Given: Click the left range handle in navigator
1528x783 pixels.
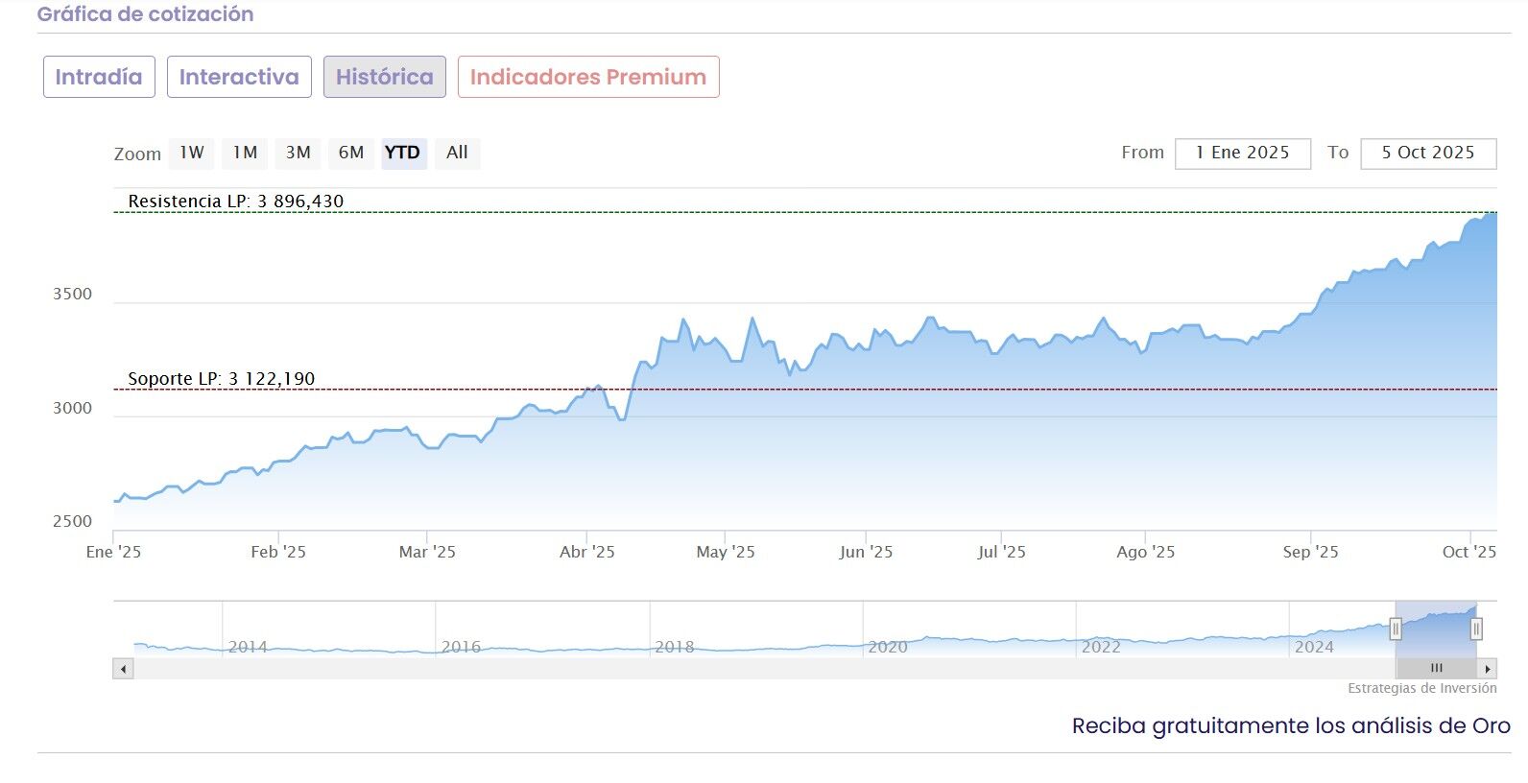Looking at the screenshot, I should [1396, 629].
